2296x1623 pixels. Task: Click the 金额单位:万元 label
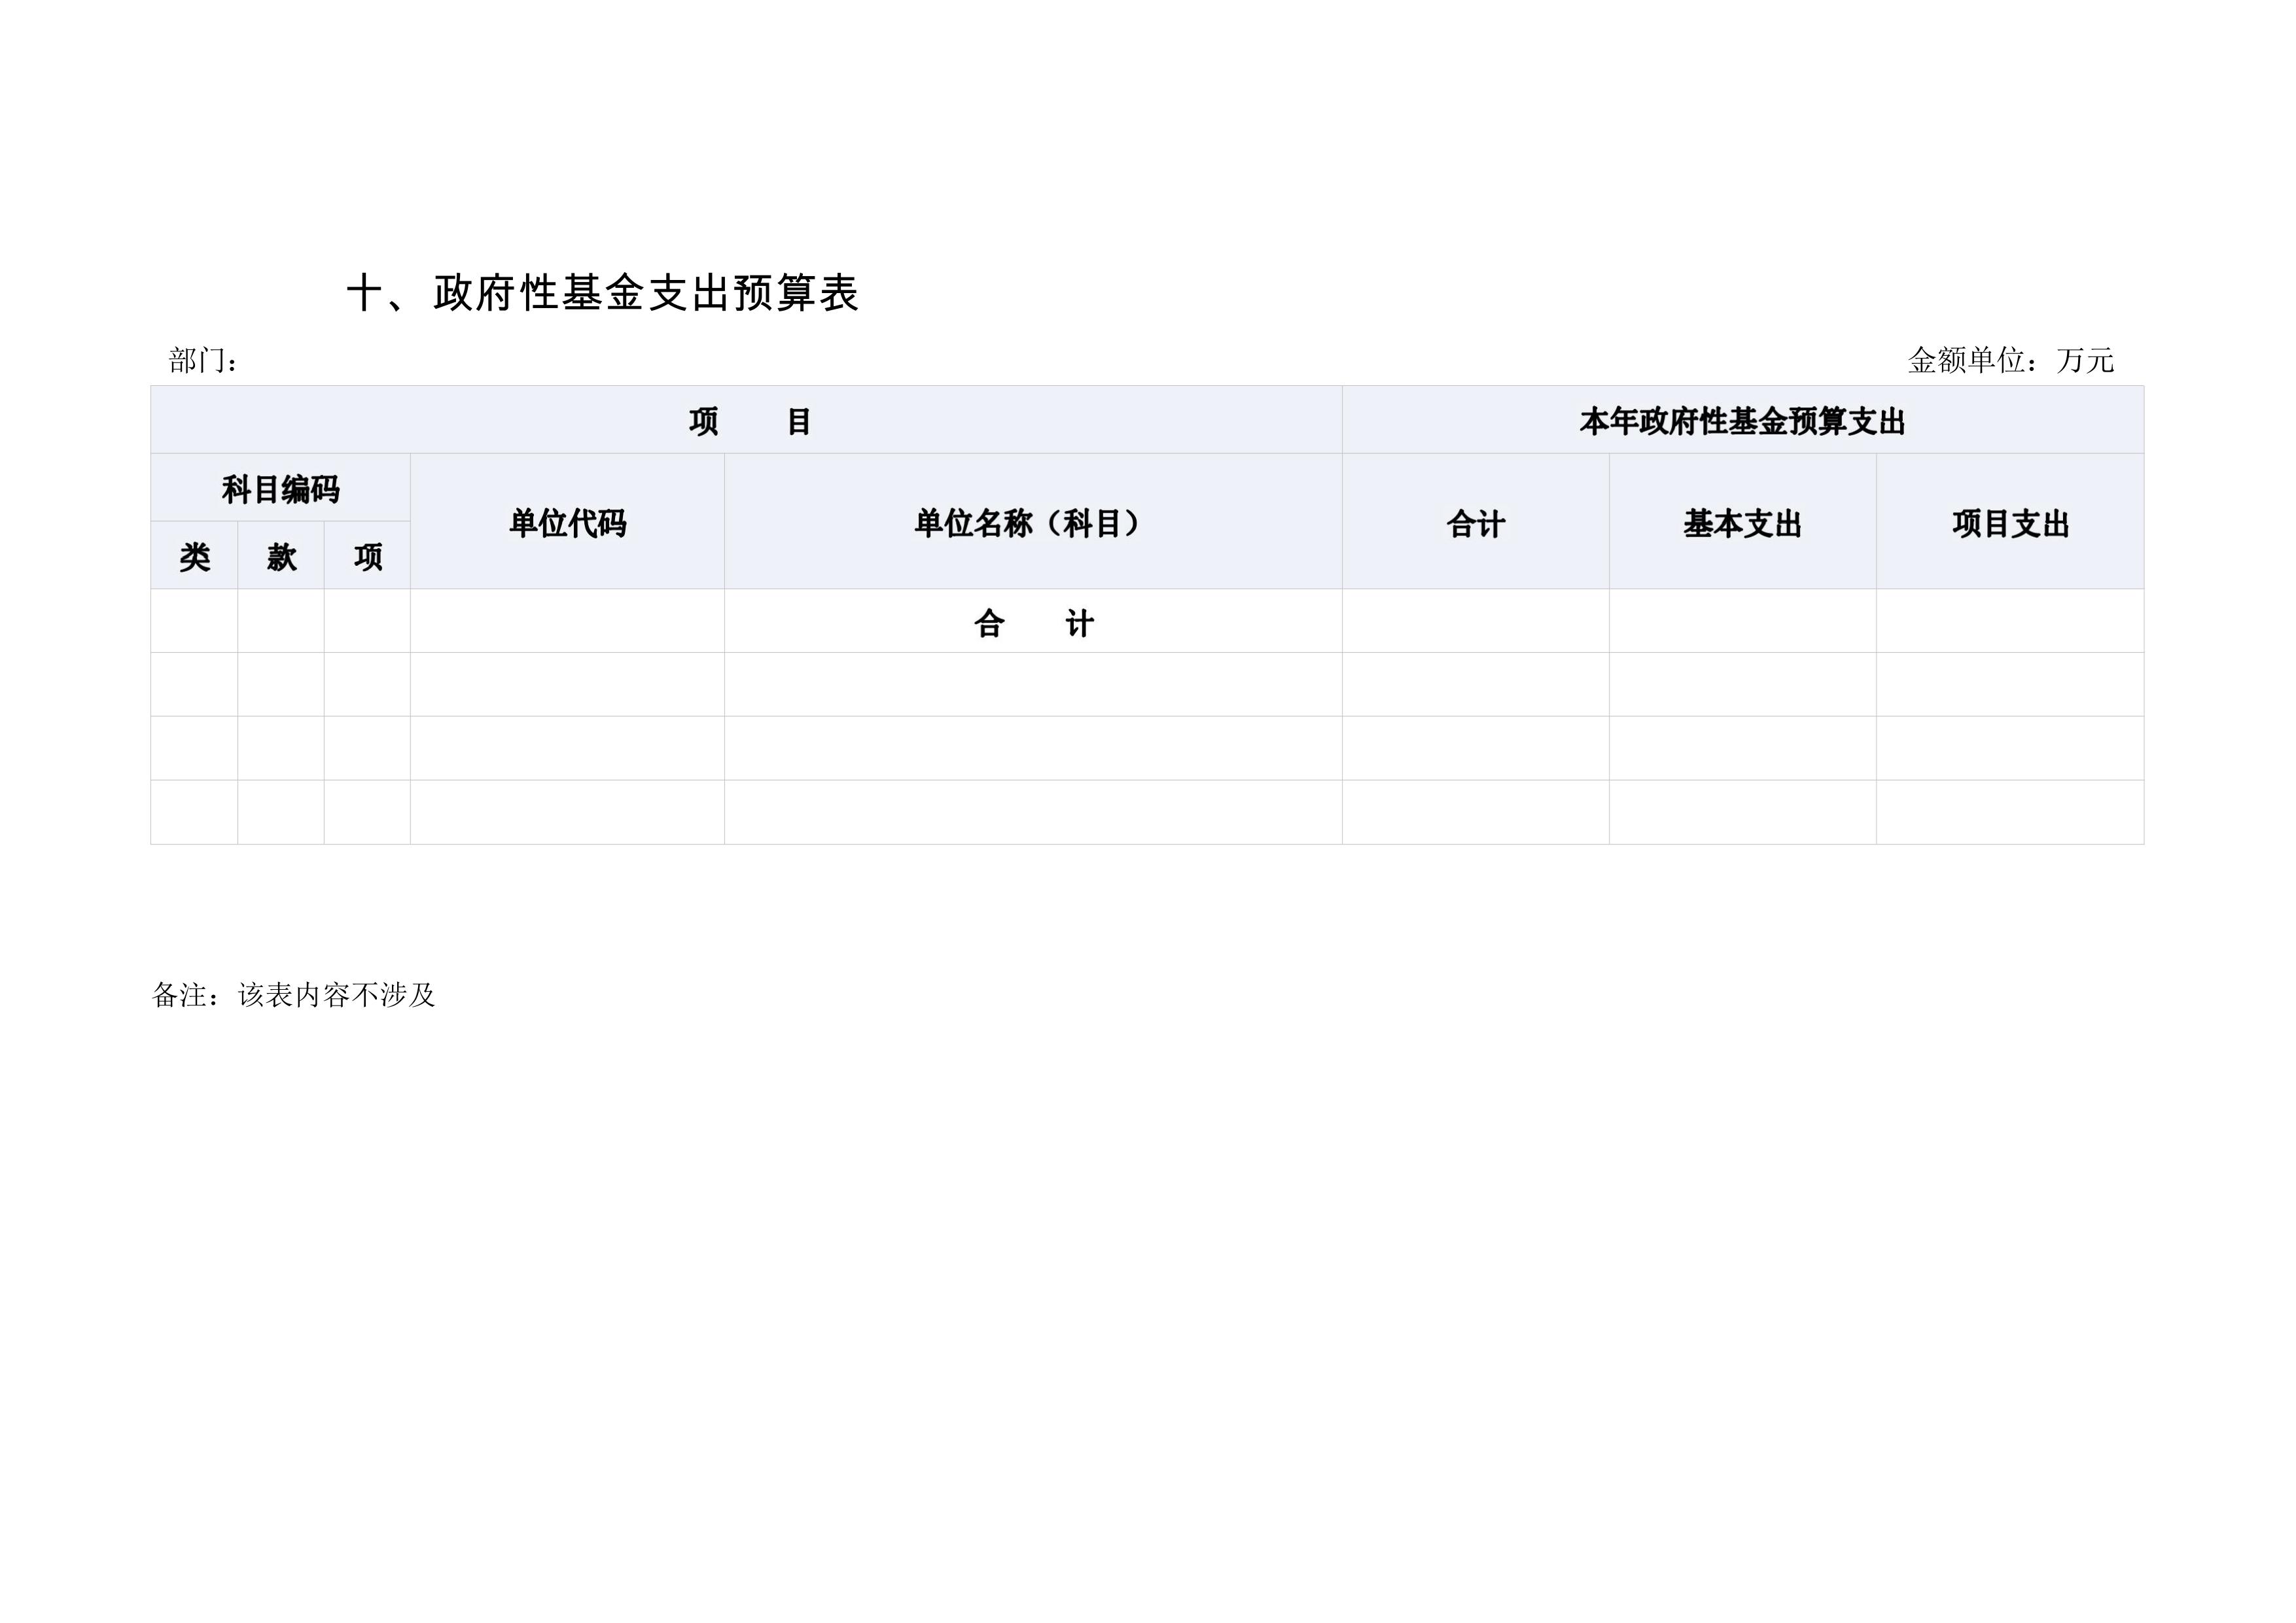[x=2010, y=361]
